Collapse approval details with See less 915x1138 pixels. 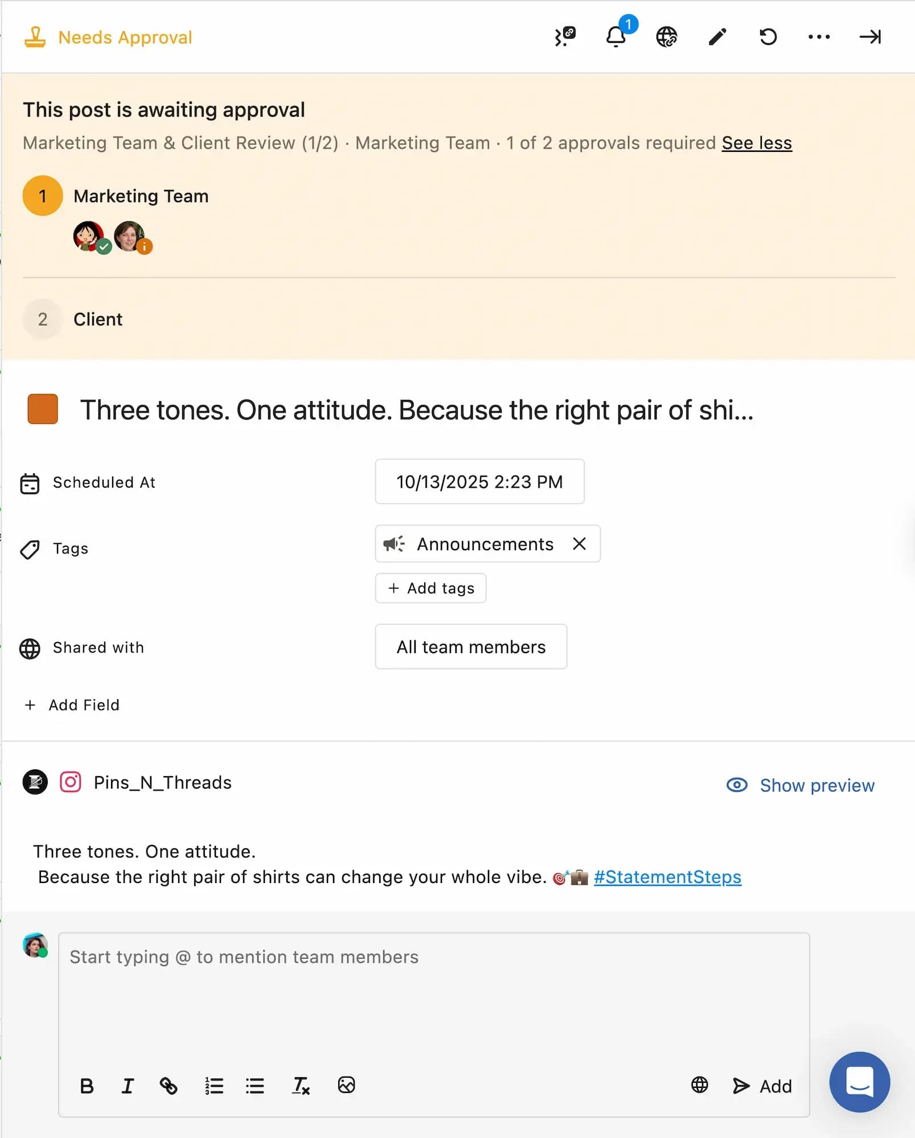coord(757,143)
